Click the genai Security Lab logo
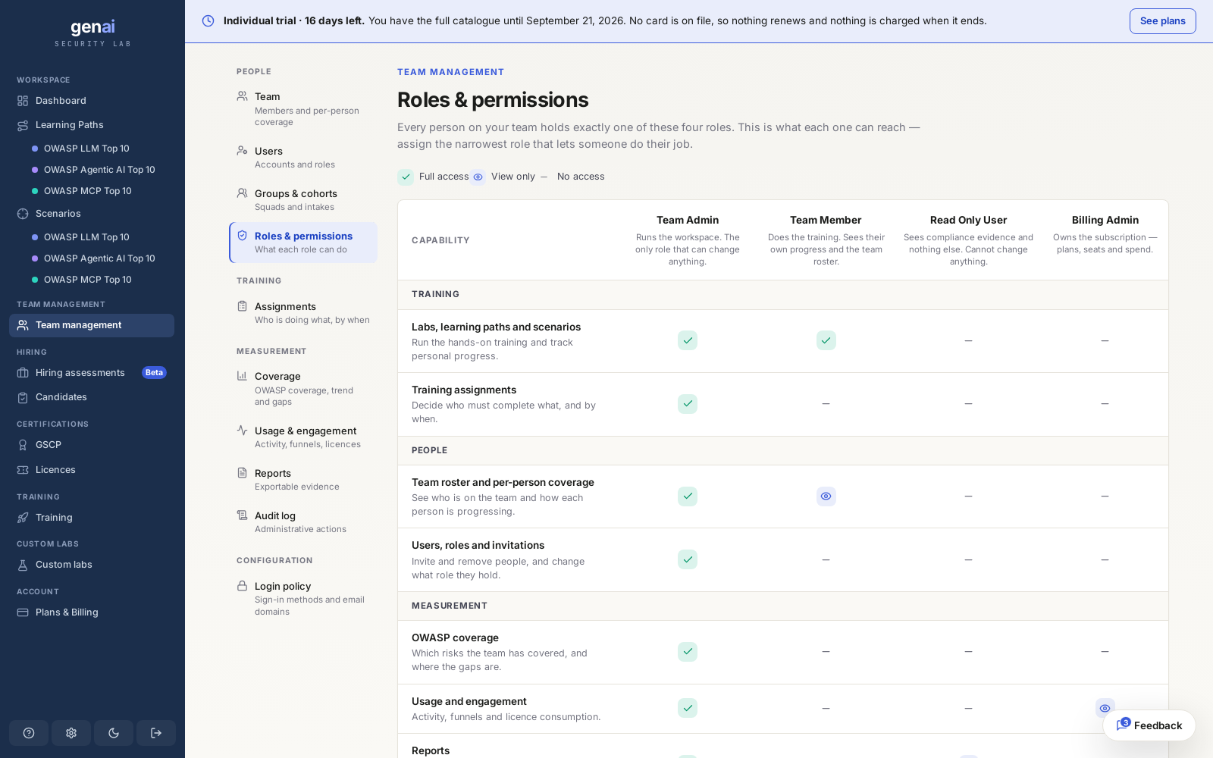1213x758 pixels. (x=92, y=33)
